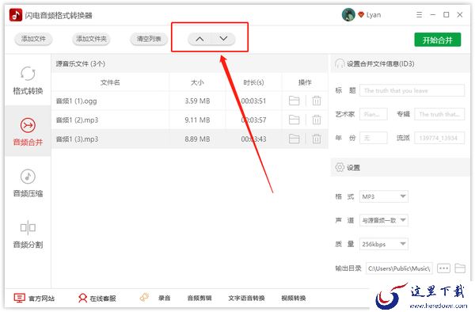Open output folder icon beside path
Screen dimensions: 475x312
click(460, 268)
